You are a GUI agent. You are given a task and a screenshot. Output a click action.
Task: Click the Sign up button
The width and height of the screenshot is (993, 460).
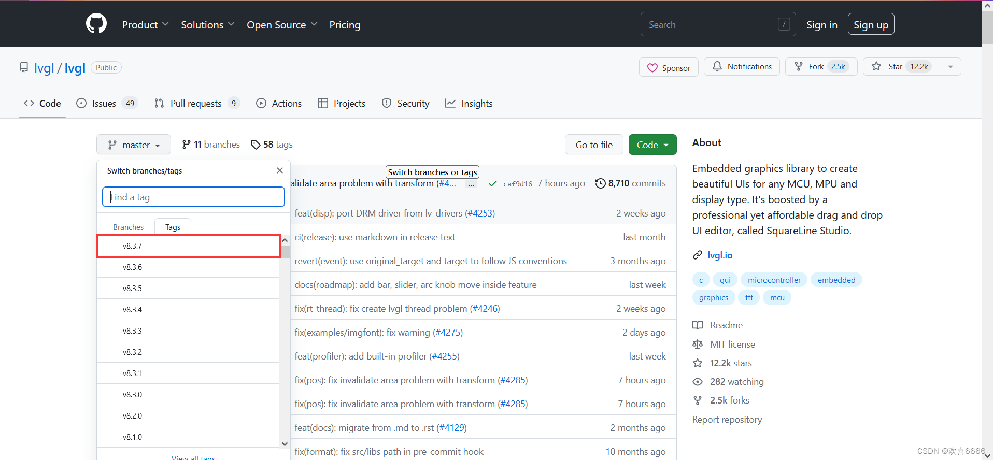(871, 24)
